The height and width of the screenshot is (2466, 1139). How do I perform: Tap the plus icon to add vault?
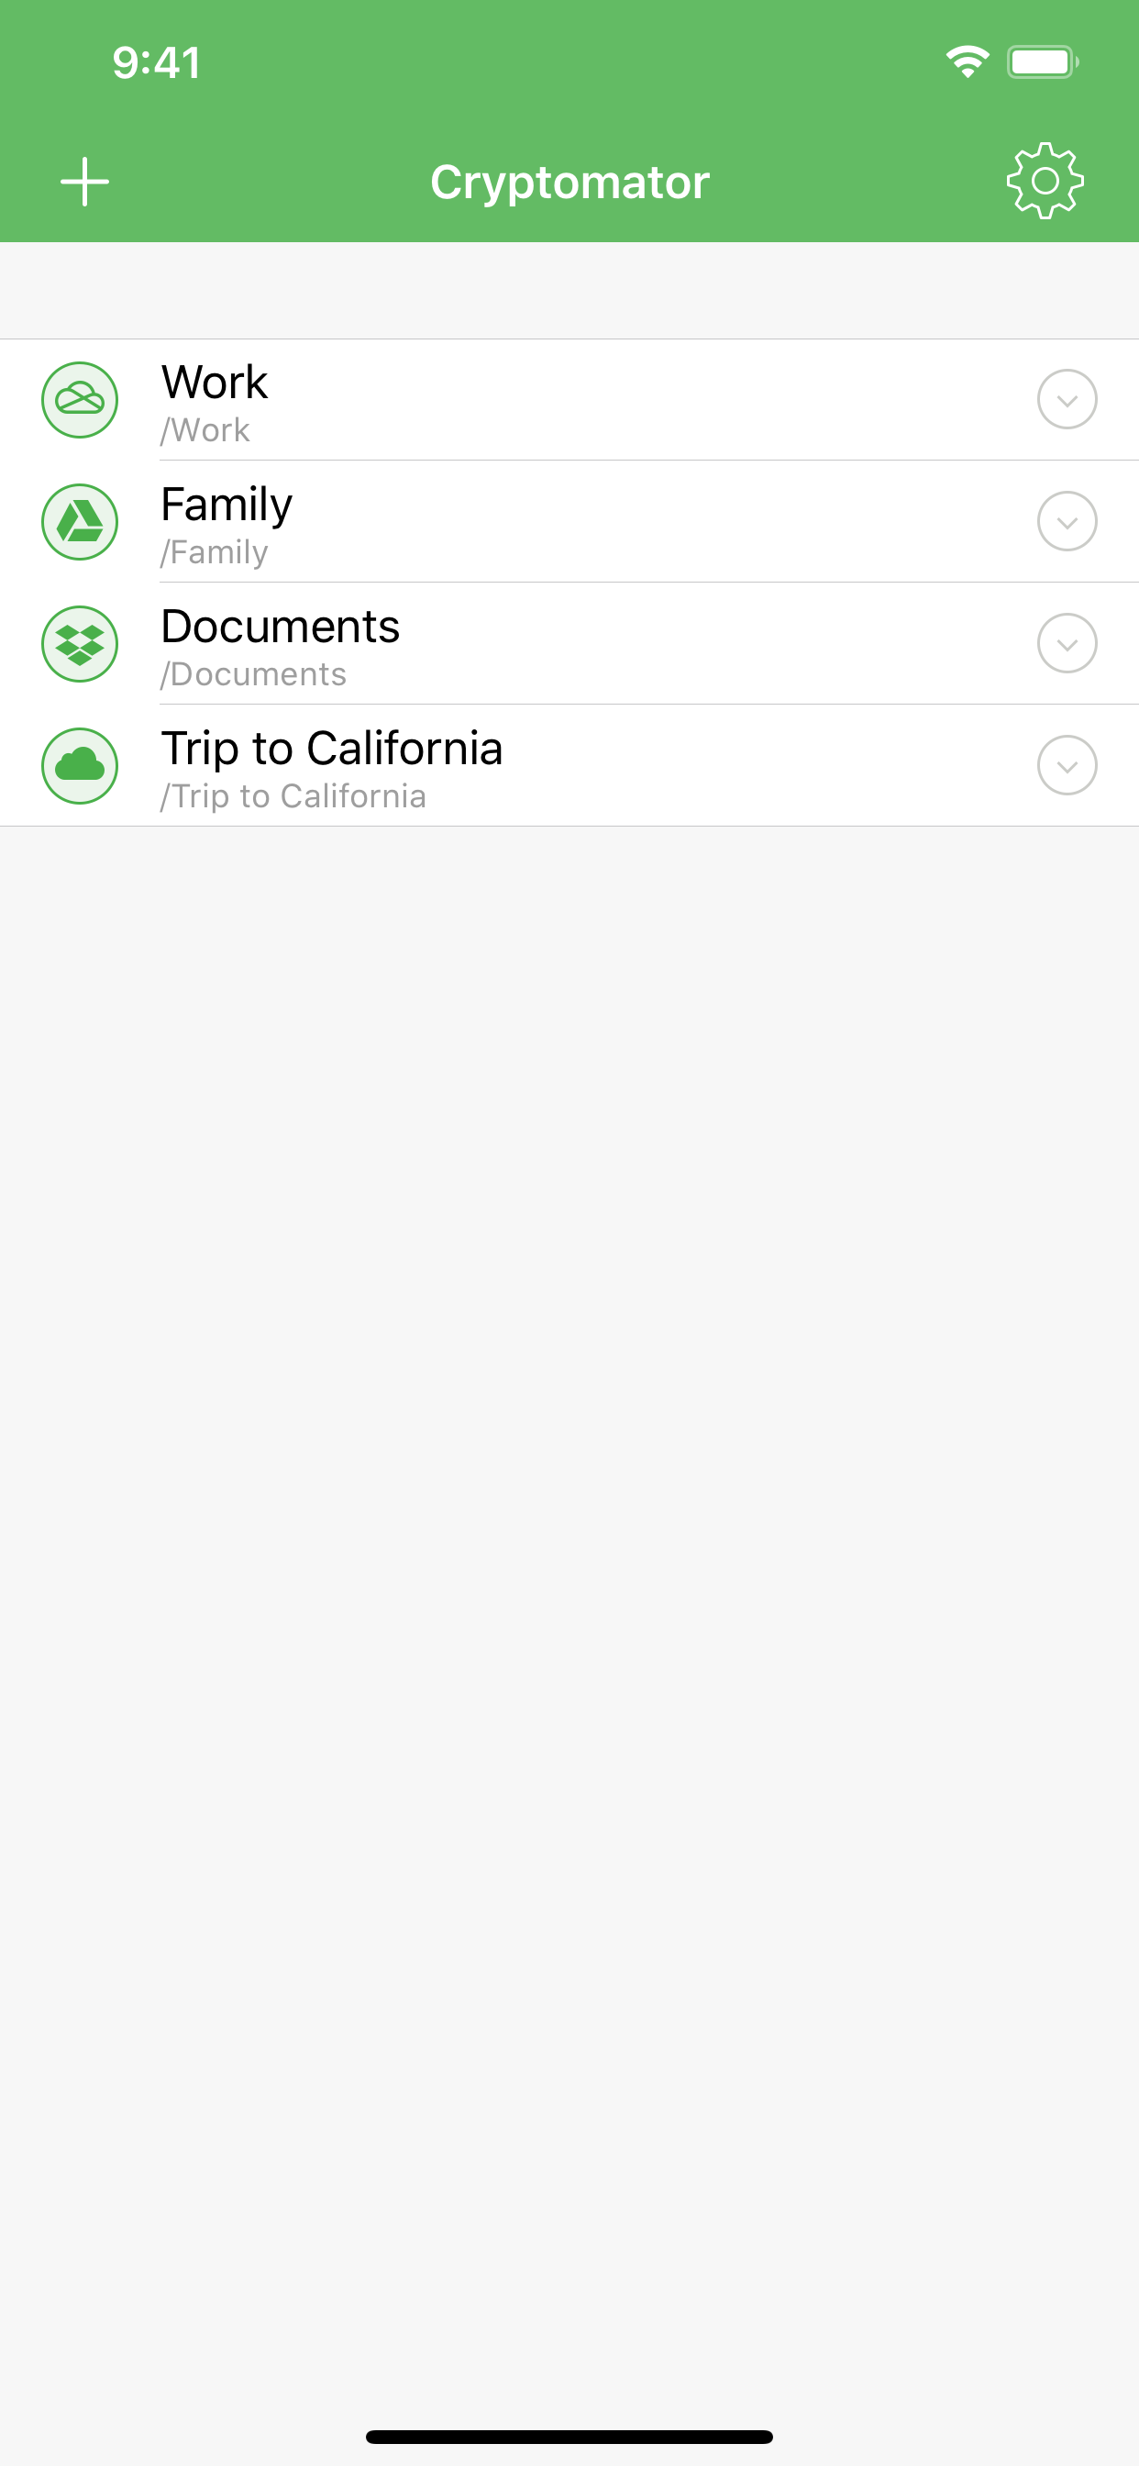pos(85,182)
